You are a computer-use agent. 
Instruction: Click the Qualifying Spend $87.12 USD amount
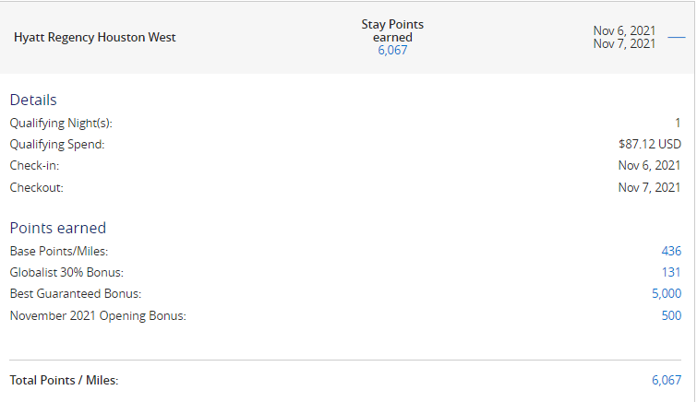click(649, 145)
